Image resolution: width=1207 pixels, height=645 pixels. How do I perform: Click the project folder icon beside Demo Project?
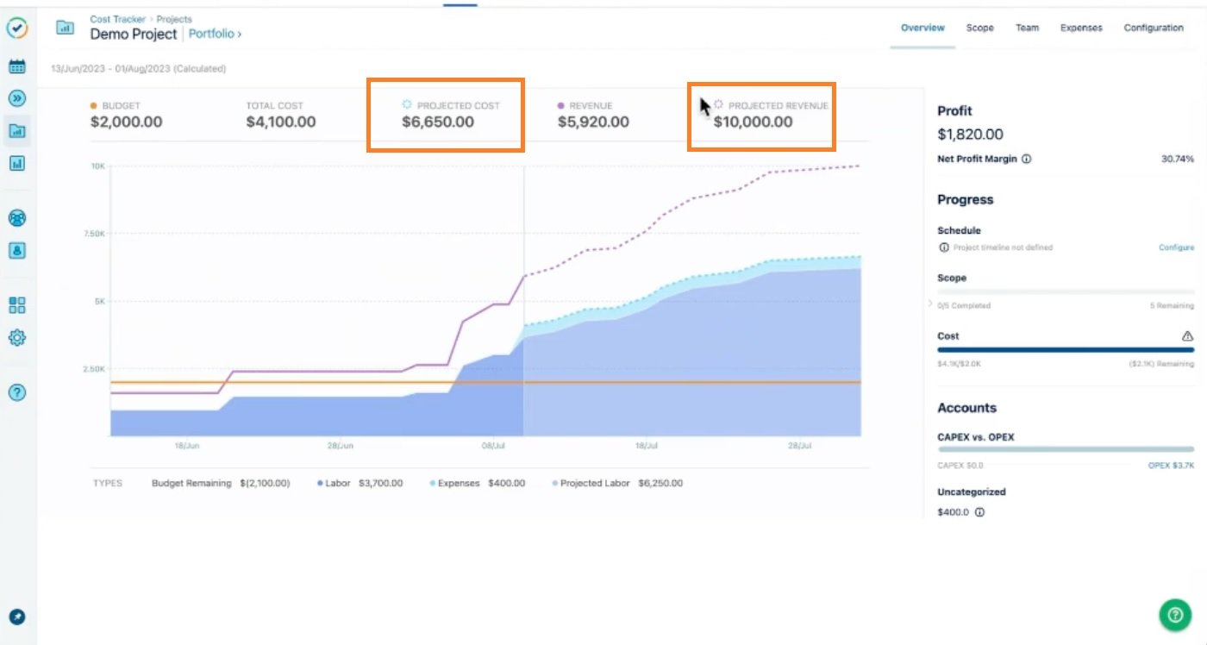[65, 27]
